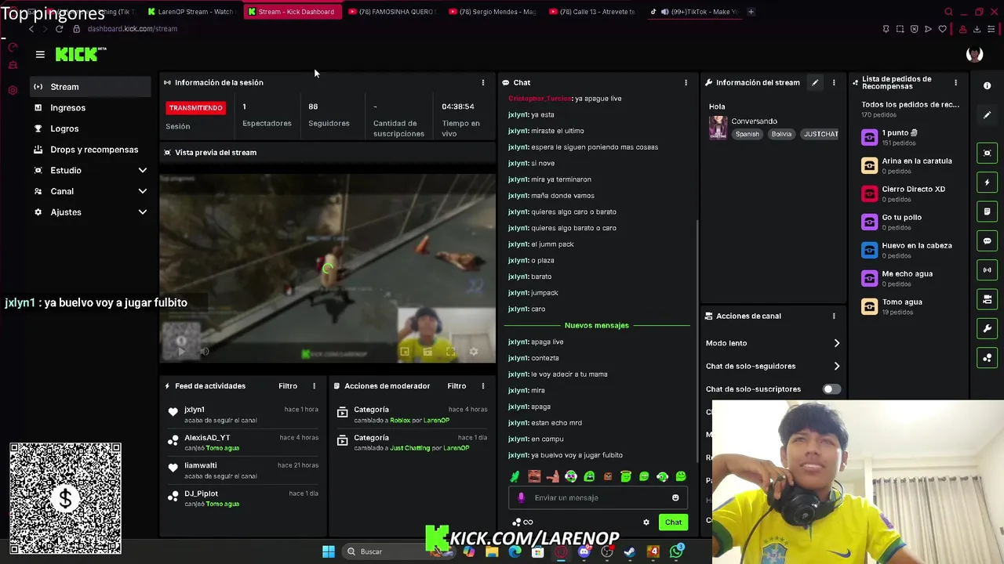Screen dimensions: 1004x564
Task: Click the message input field
Action: 598,497
